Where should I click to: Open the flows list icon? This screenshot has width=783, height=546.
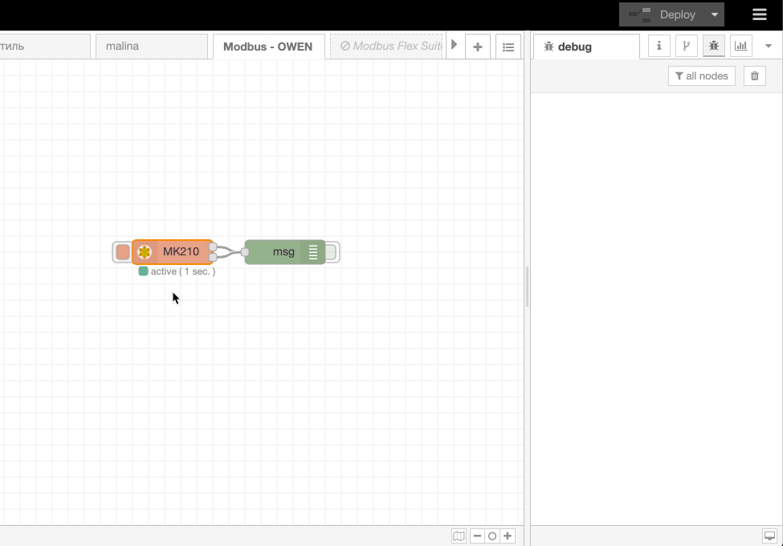click(x=508, y=46)
